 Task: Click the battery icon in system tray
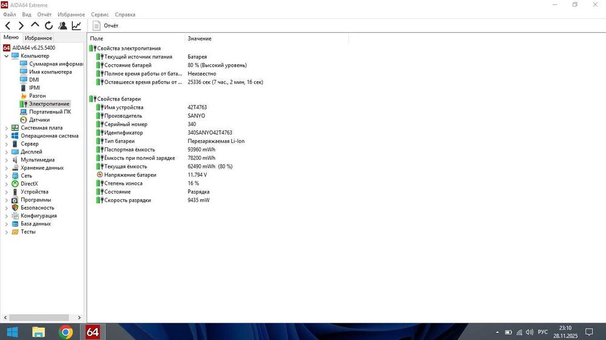click(x=508, y=332)
